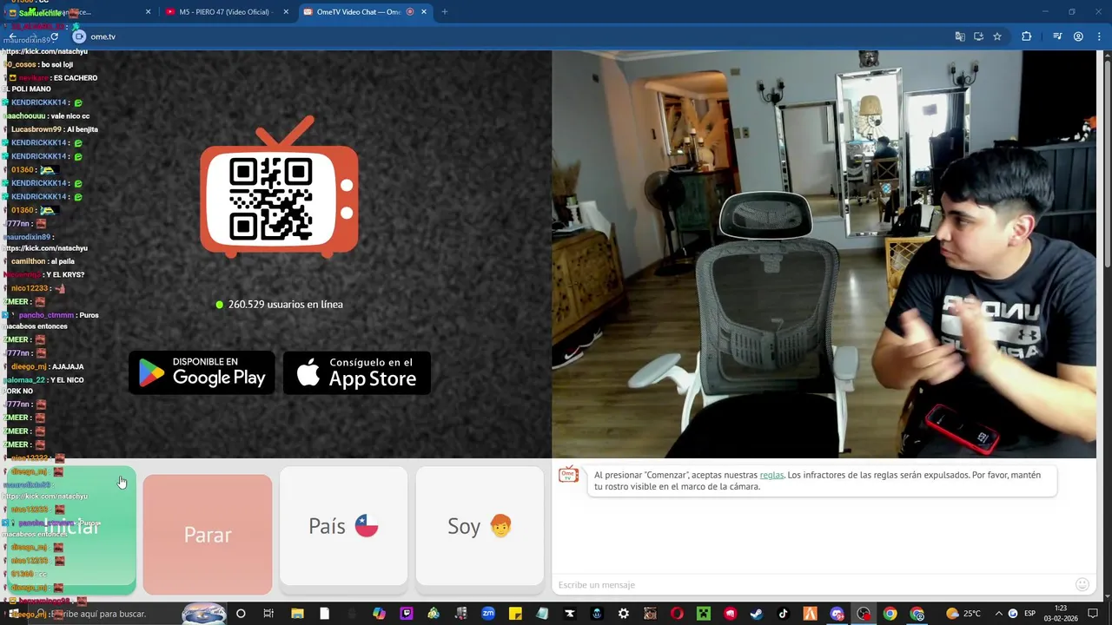
Task: Close the MS - PIERO 47 tab
Action: pyautogui.click(x=286, y=12)
